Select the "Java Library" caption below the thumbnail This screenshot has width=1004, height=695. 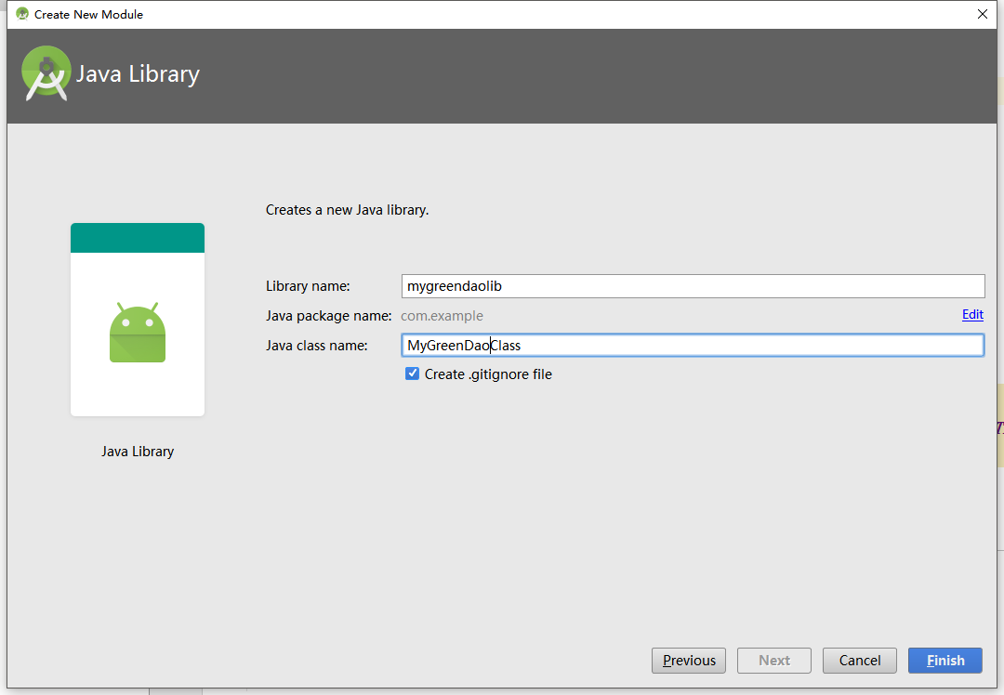point(138,452)
